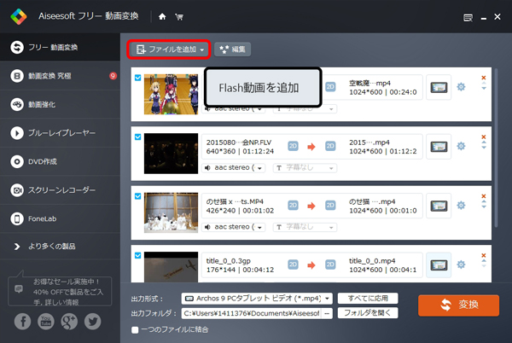Open settings gear for title_0_0.mp4 row
Screen dimensions: 512x343
click(461, 265)
